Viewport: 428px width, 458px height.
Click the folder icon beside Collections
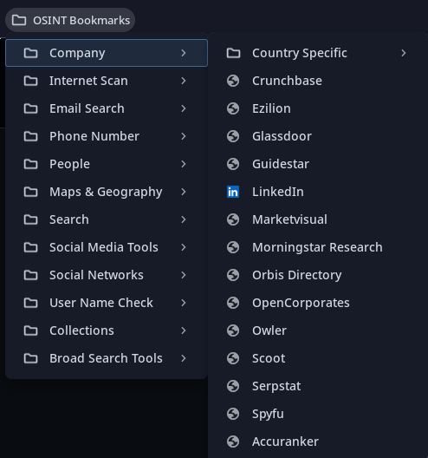point(30,330)
